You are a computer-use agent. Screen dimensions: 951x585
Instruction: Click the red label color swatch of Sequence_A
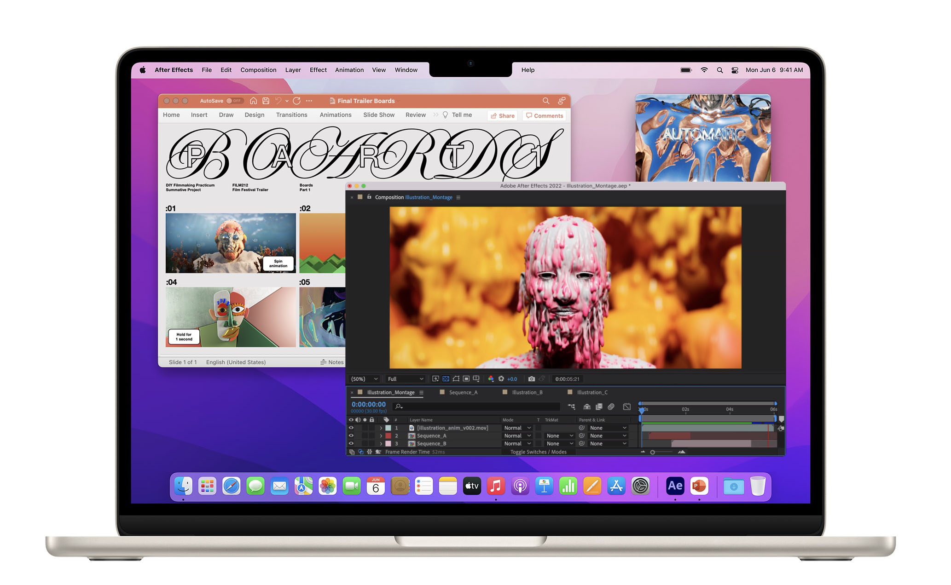click(x=388, y=436)
